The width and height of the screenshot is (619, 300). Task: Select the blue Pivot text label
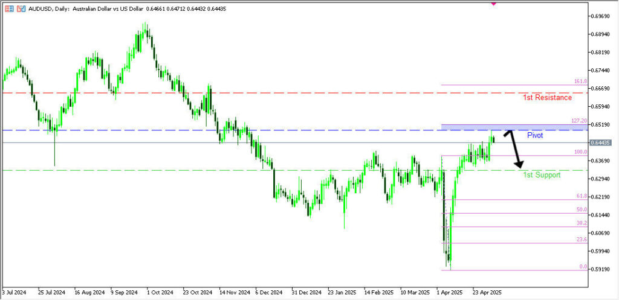(x=535, y=135)
